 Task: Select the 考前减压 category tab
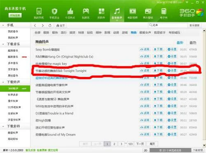tap(174, 33)
